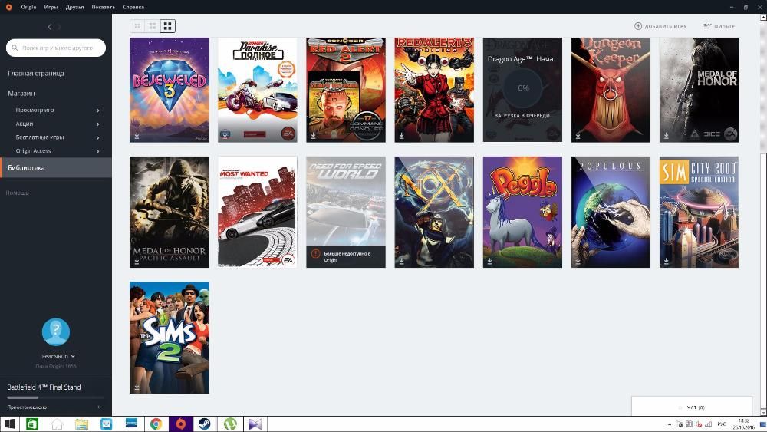Switch to large tile view

coord(167,26)
